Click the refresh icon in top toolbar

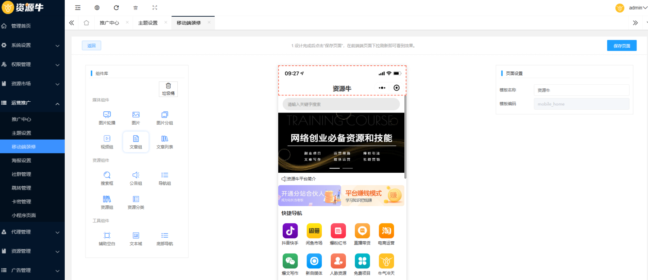click(116, 8)
